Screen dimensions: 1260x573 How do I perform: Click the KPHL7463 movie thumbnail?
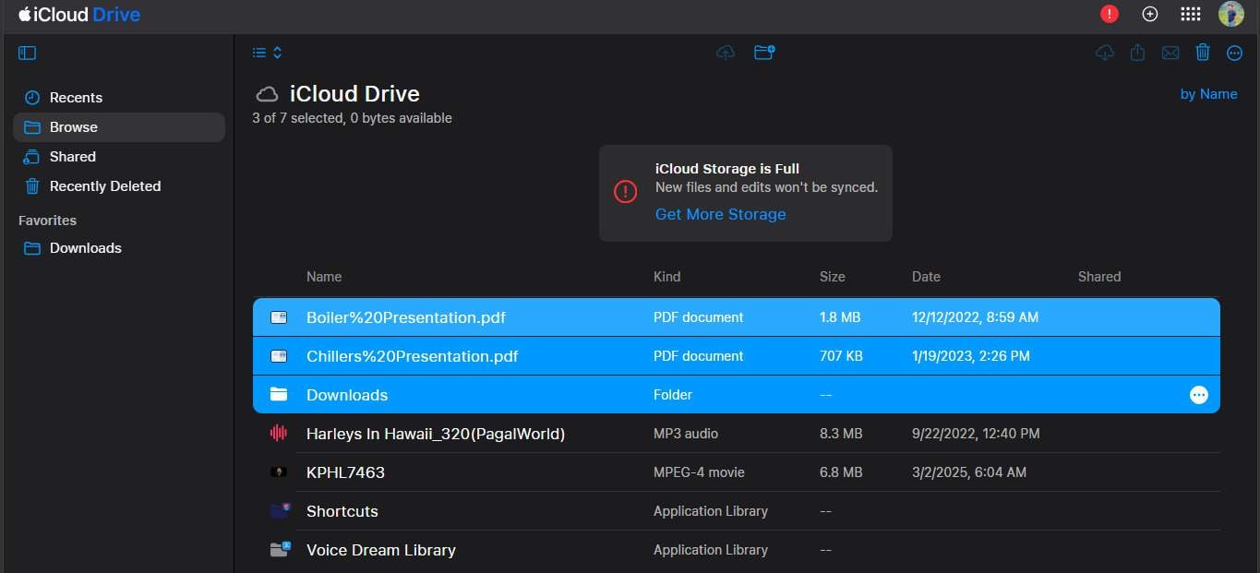(x=279, y=472)
